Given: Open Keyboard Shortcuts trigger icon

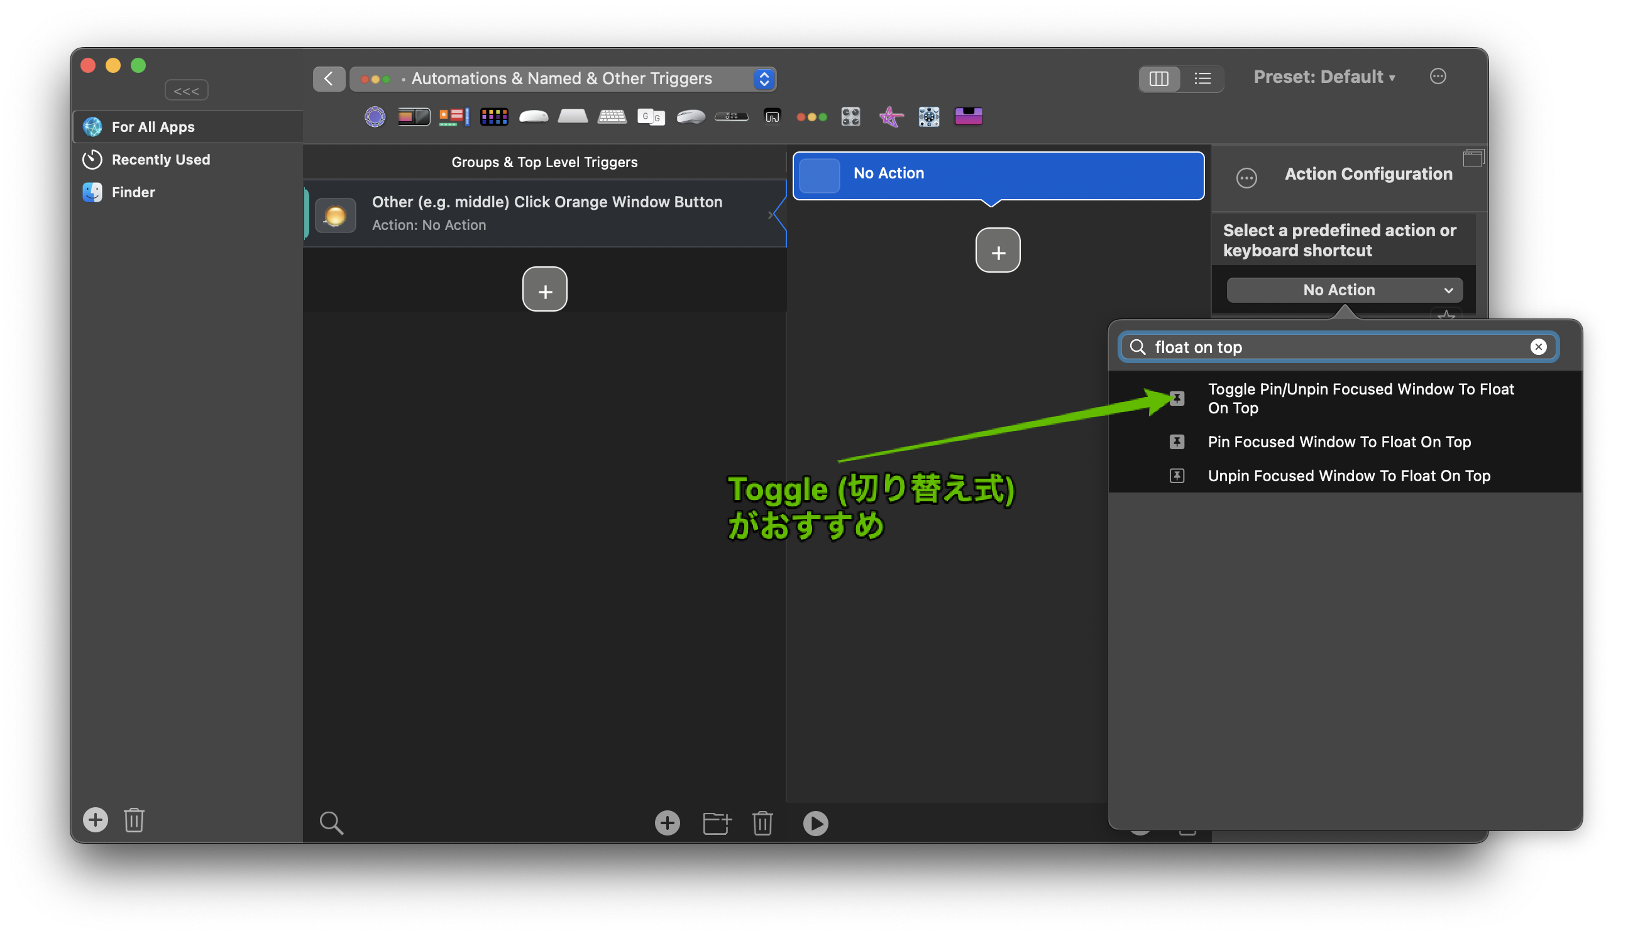Looking at the screenshot, I should click(612, 116).
